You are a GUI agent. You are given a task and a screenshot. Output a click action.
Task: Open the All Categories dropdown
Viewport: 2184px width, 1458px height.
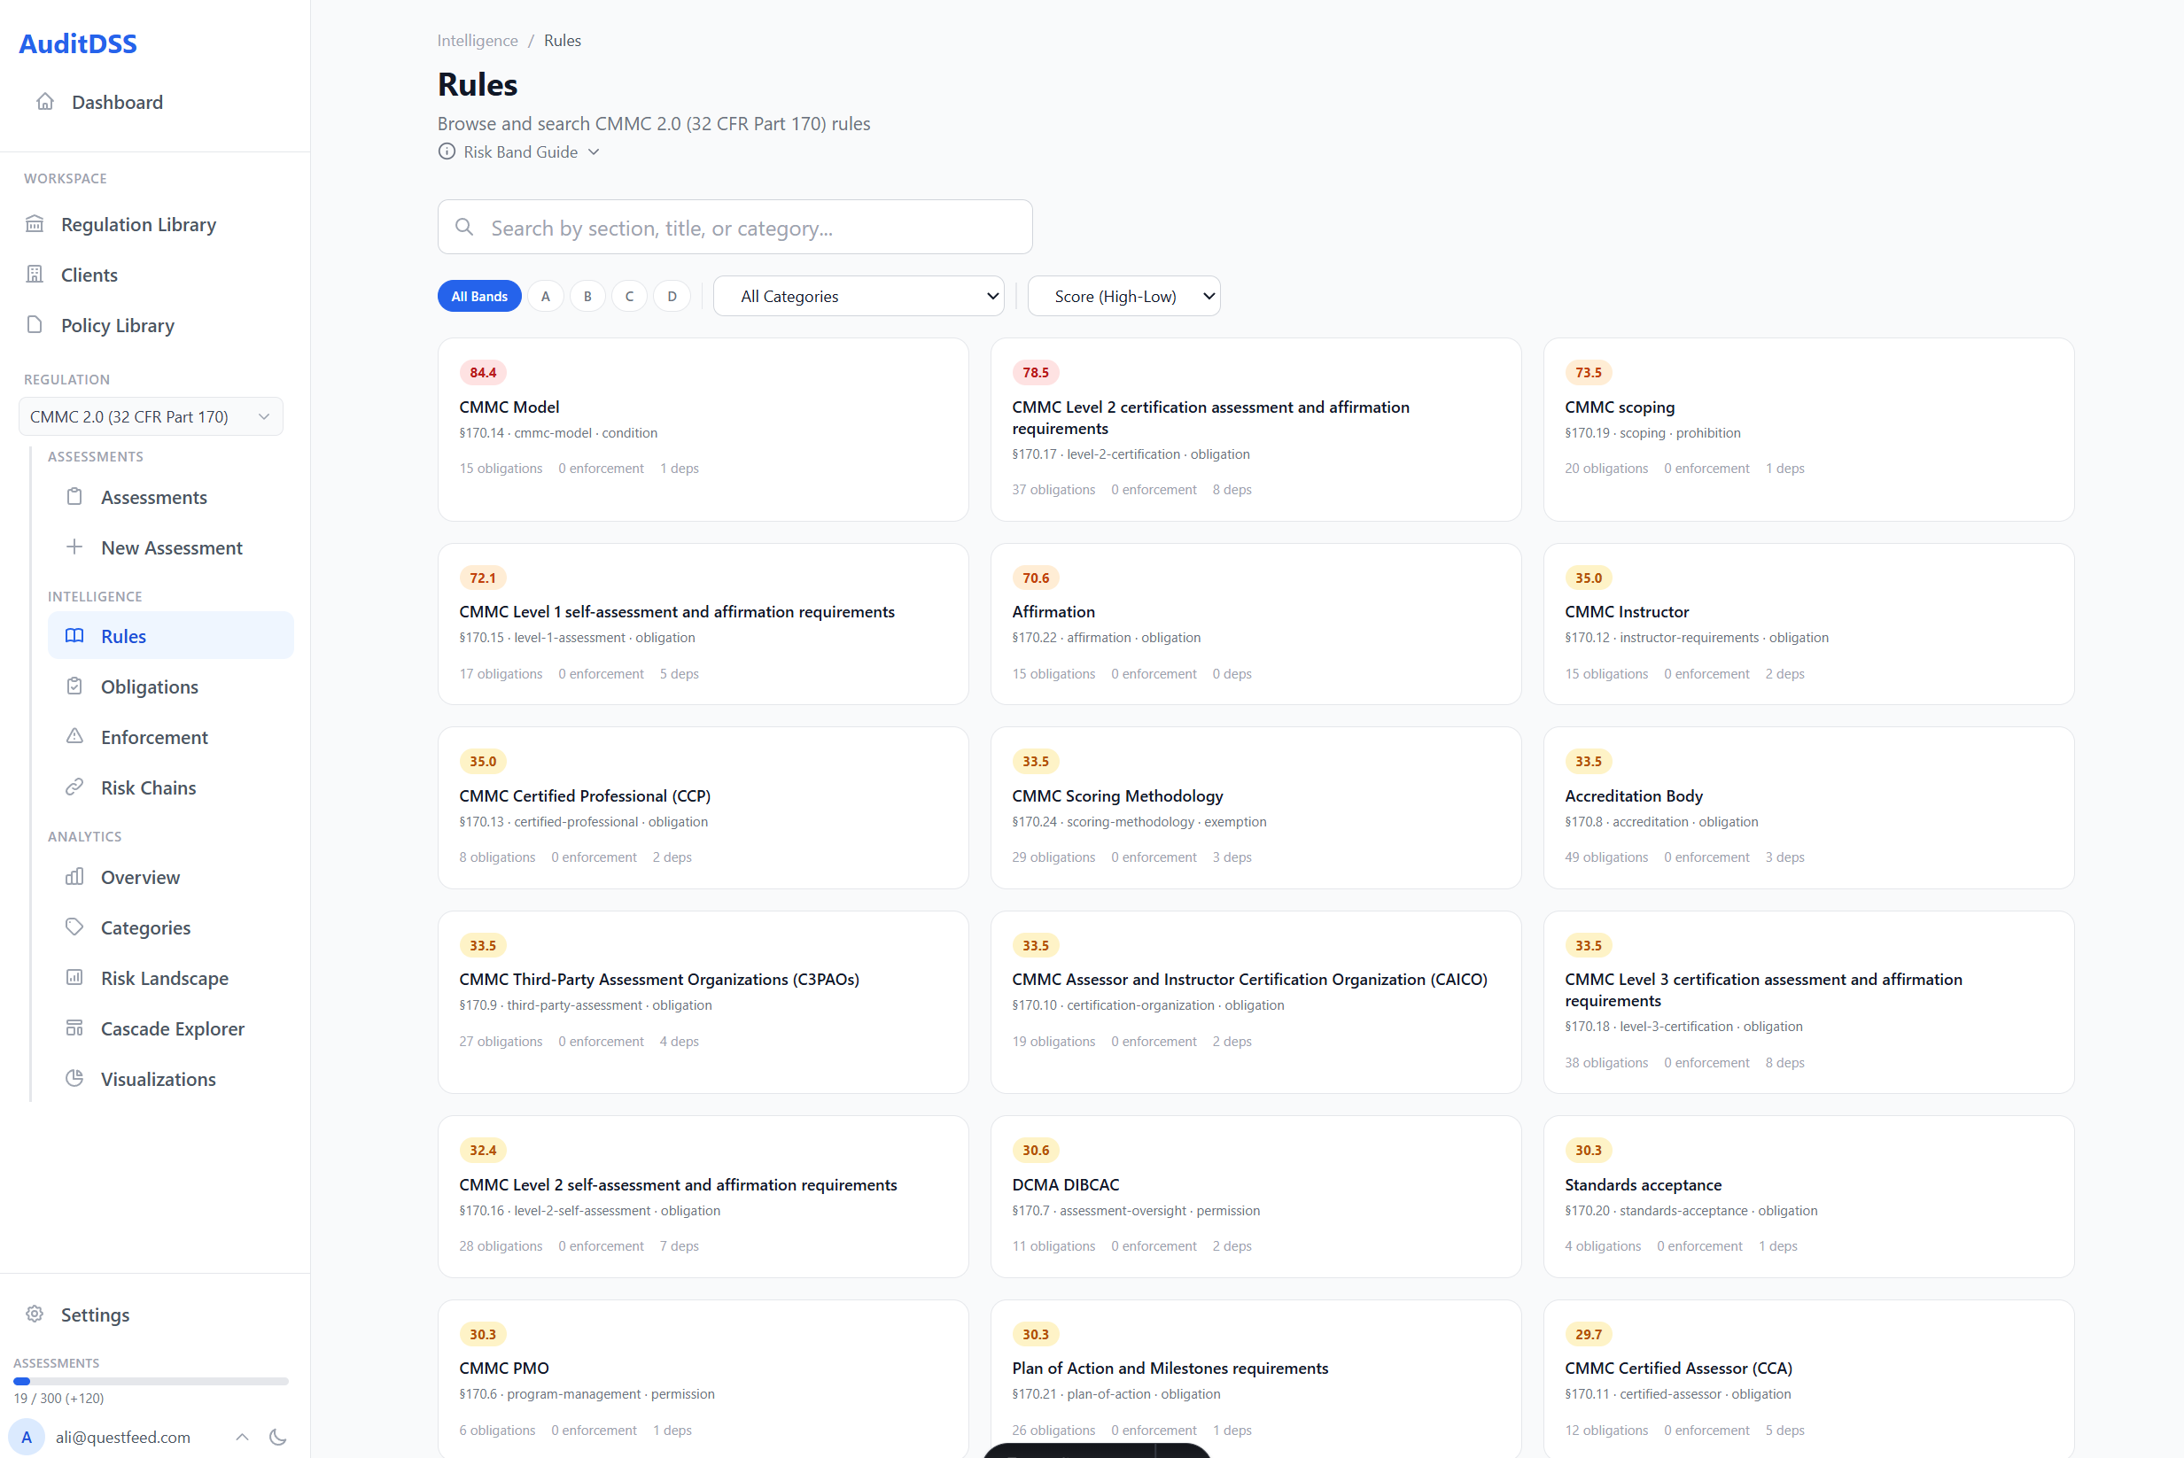[x=858, y=296]
